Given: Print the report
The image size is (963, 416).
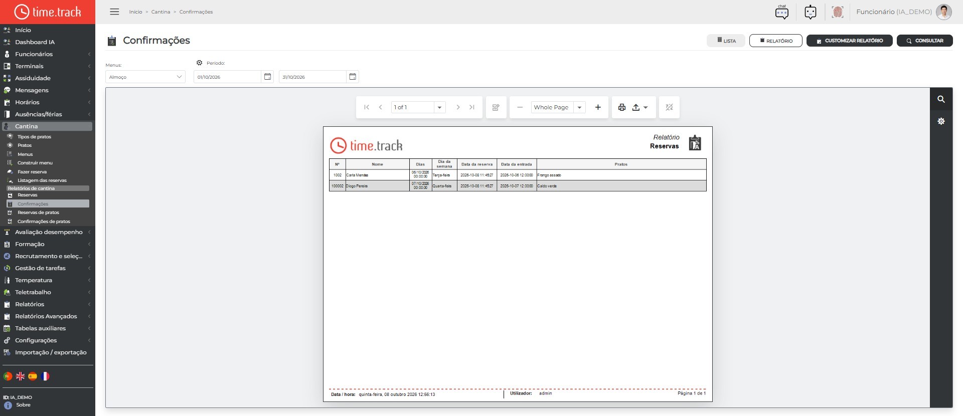Looking at the screenshot, I should pyautogui.click(x=622, y=107).
